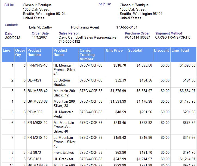
Task: Click the Ship To label
Action: [x=105, y=4]
